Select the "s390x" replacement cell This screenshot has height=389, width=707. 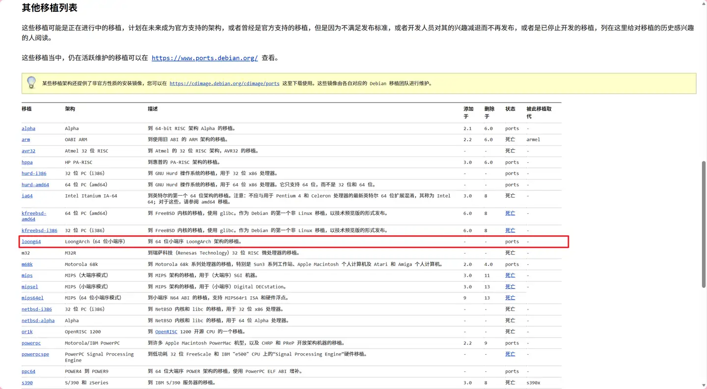pyautogui.click(x=533, y=383)
